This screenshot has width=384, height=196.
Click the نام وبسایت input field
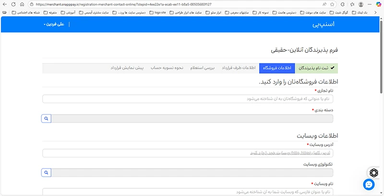click(188, 192)
